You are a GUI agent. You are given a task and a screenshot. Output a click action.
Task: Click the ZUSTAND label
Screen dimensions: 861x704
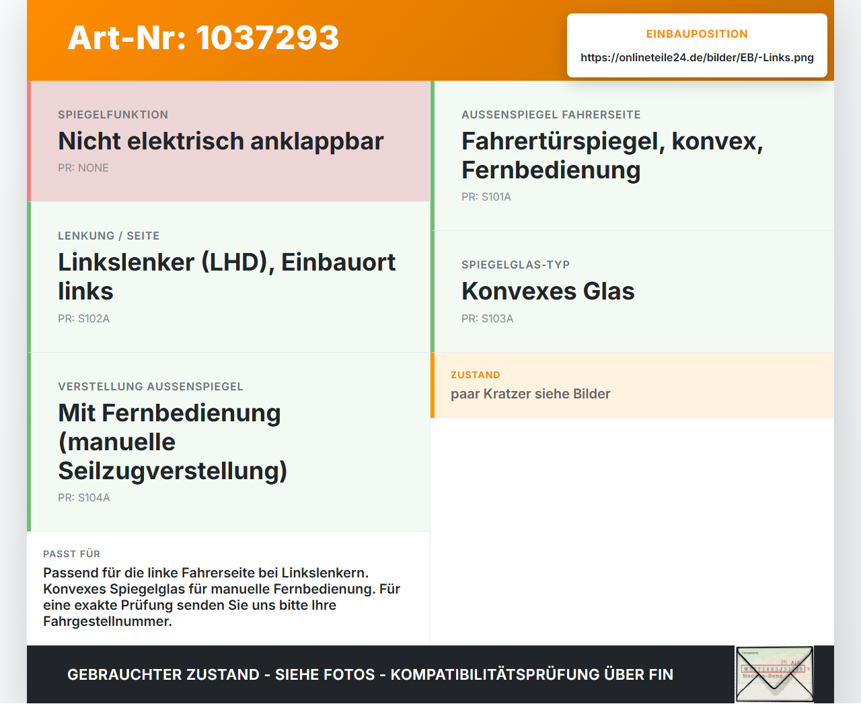476,375
